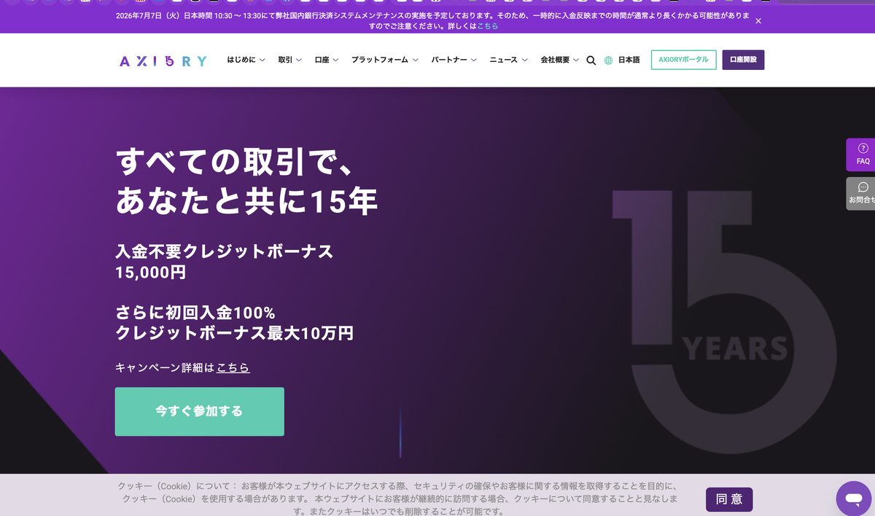Open the AXIORYポータル button
This screenshot has width=875, height=516.
pyautogui.click(x=683, y=60)
